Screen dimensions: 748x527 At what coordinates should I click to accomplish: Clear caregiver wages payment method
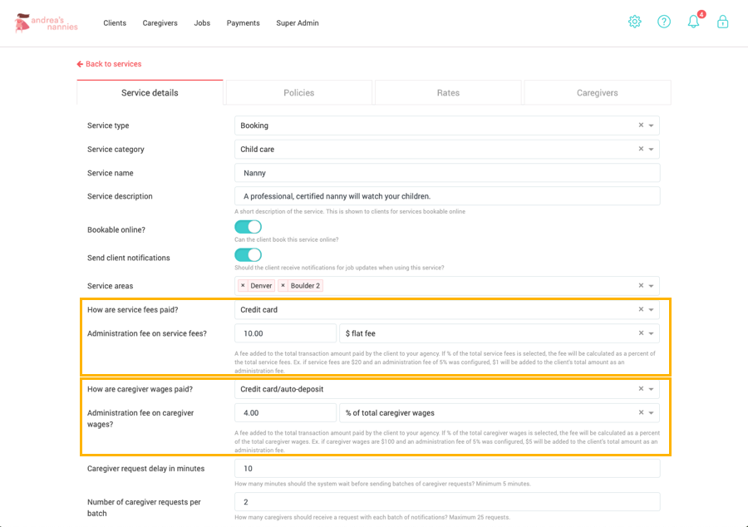(x=641, y=389)
